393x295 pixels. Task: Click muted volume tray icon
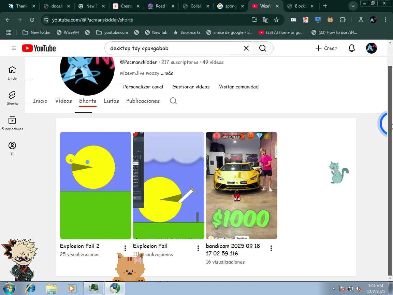[359, 289]
